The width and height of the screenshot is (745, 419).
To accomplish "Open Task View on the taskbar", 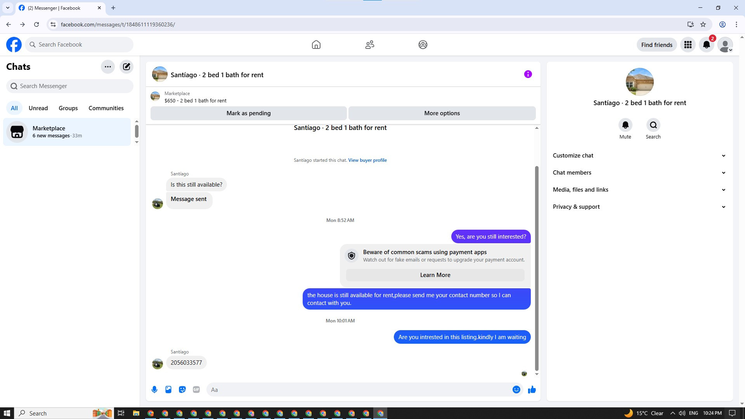I will (x=121, y=413).
